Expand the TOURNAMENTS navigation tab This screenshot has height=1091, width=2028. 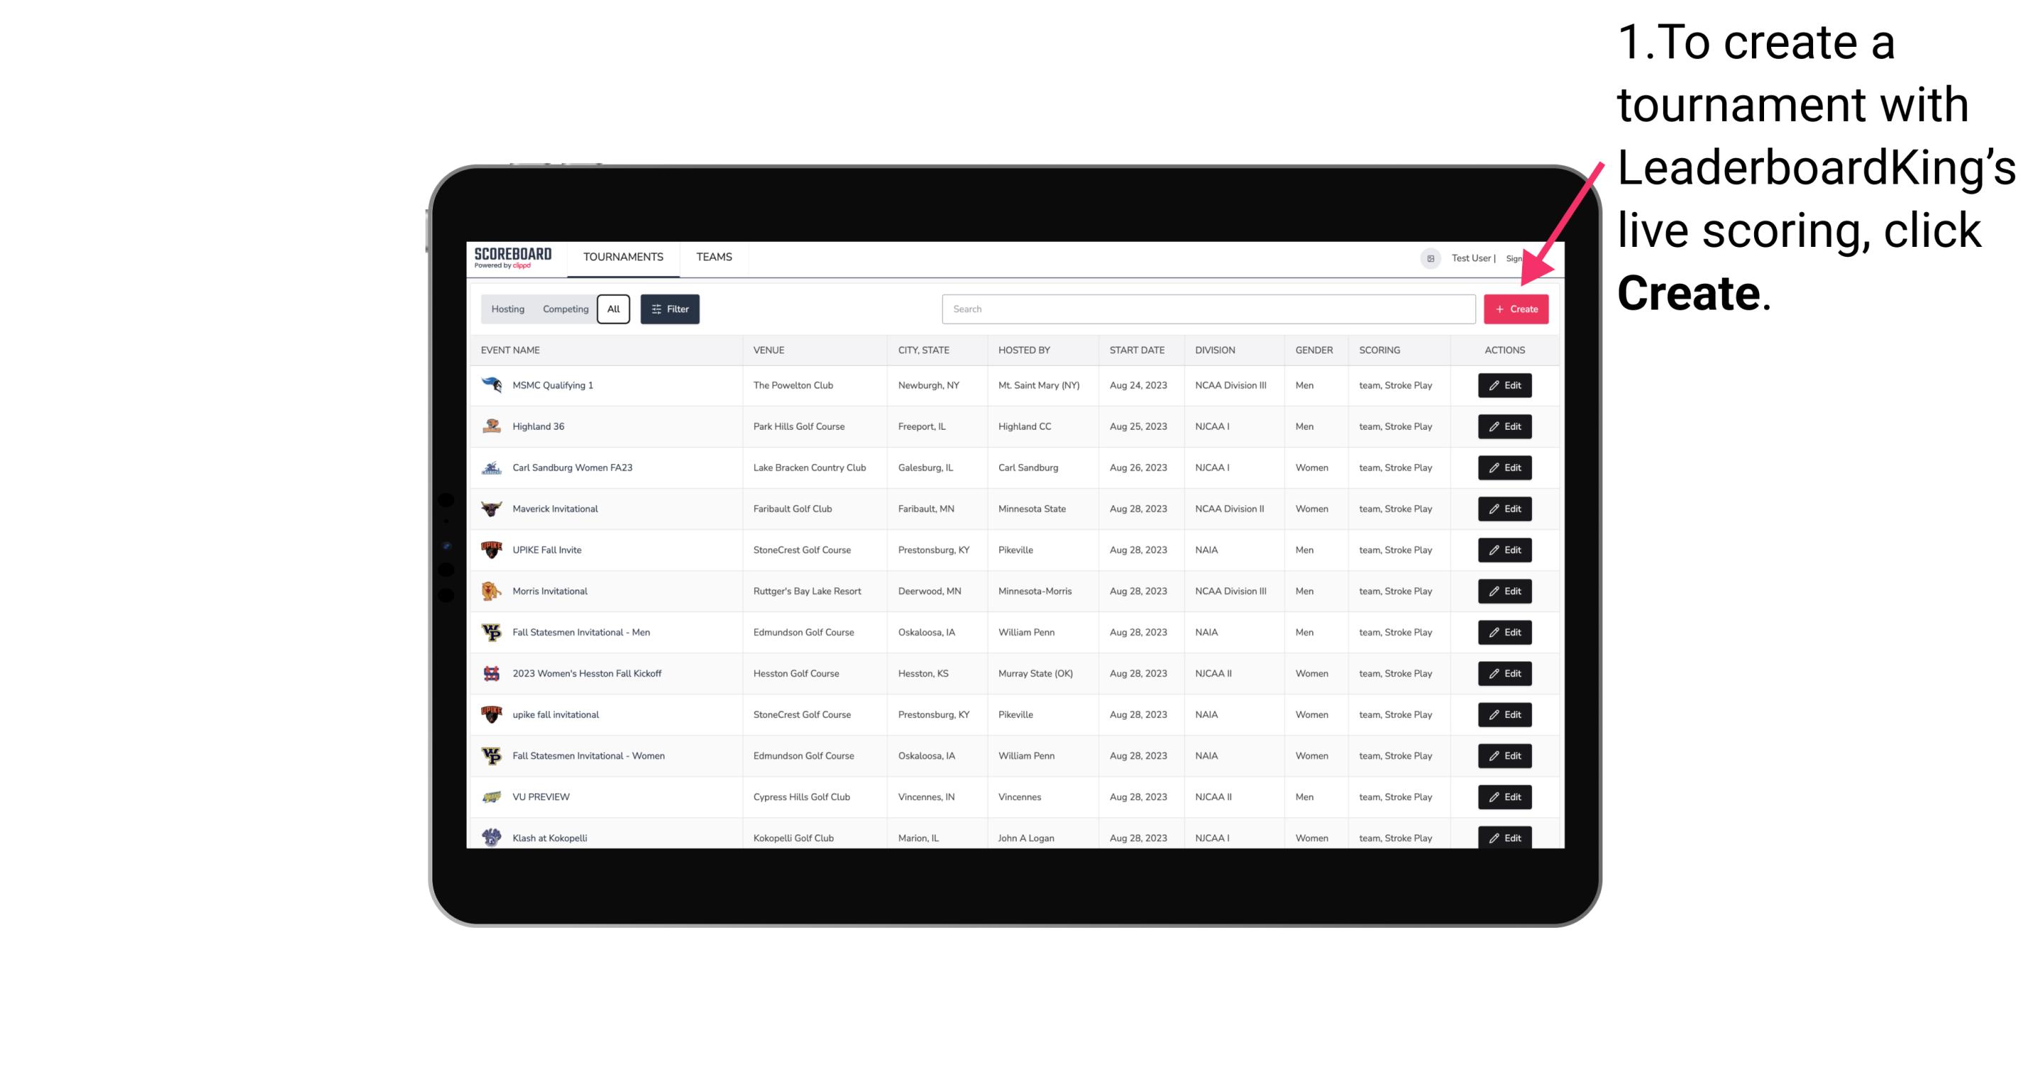click(622, 257)
